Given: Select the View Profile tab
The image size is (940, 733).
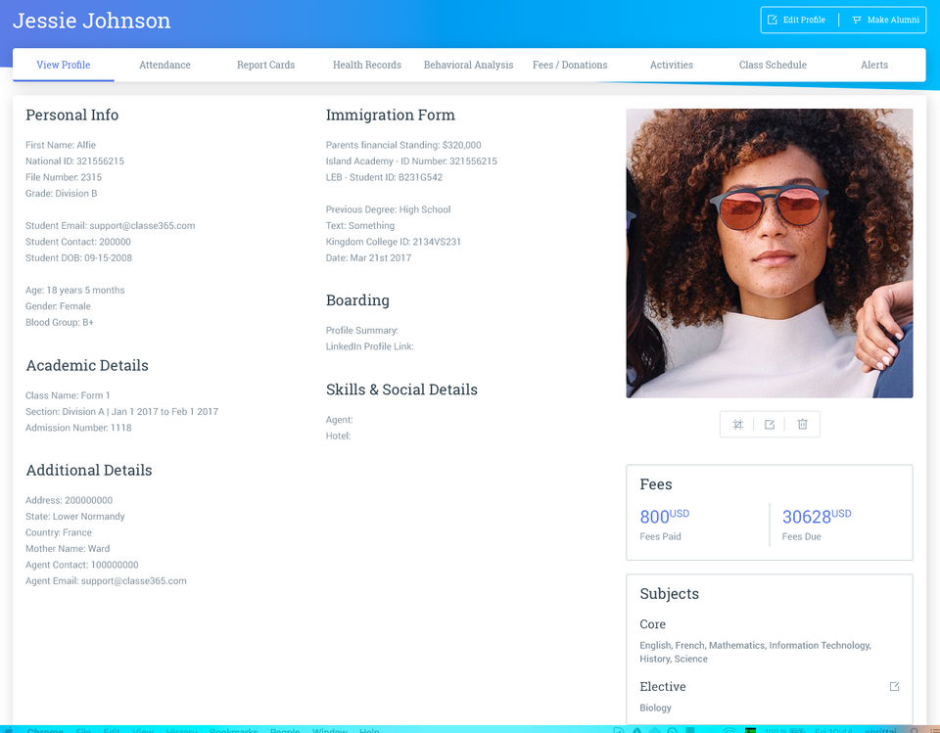Looking at the screenshot, I should [64, 65].
